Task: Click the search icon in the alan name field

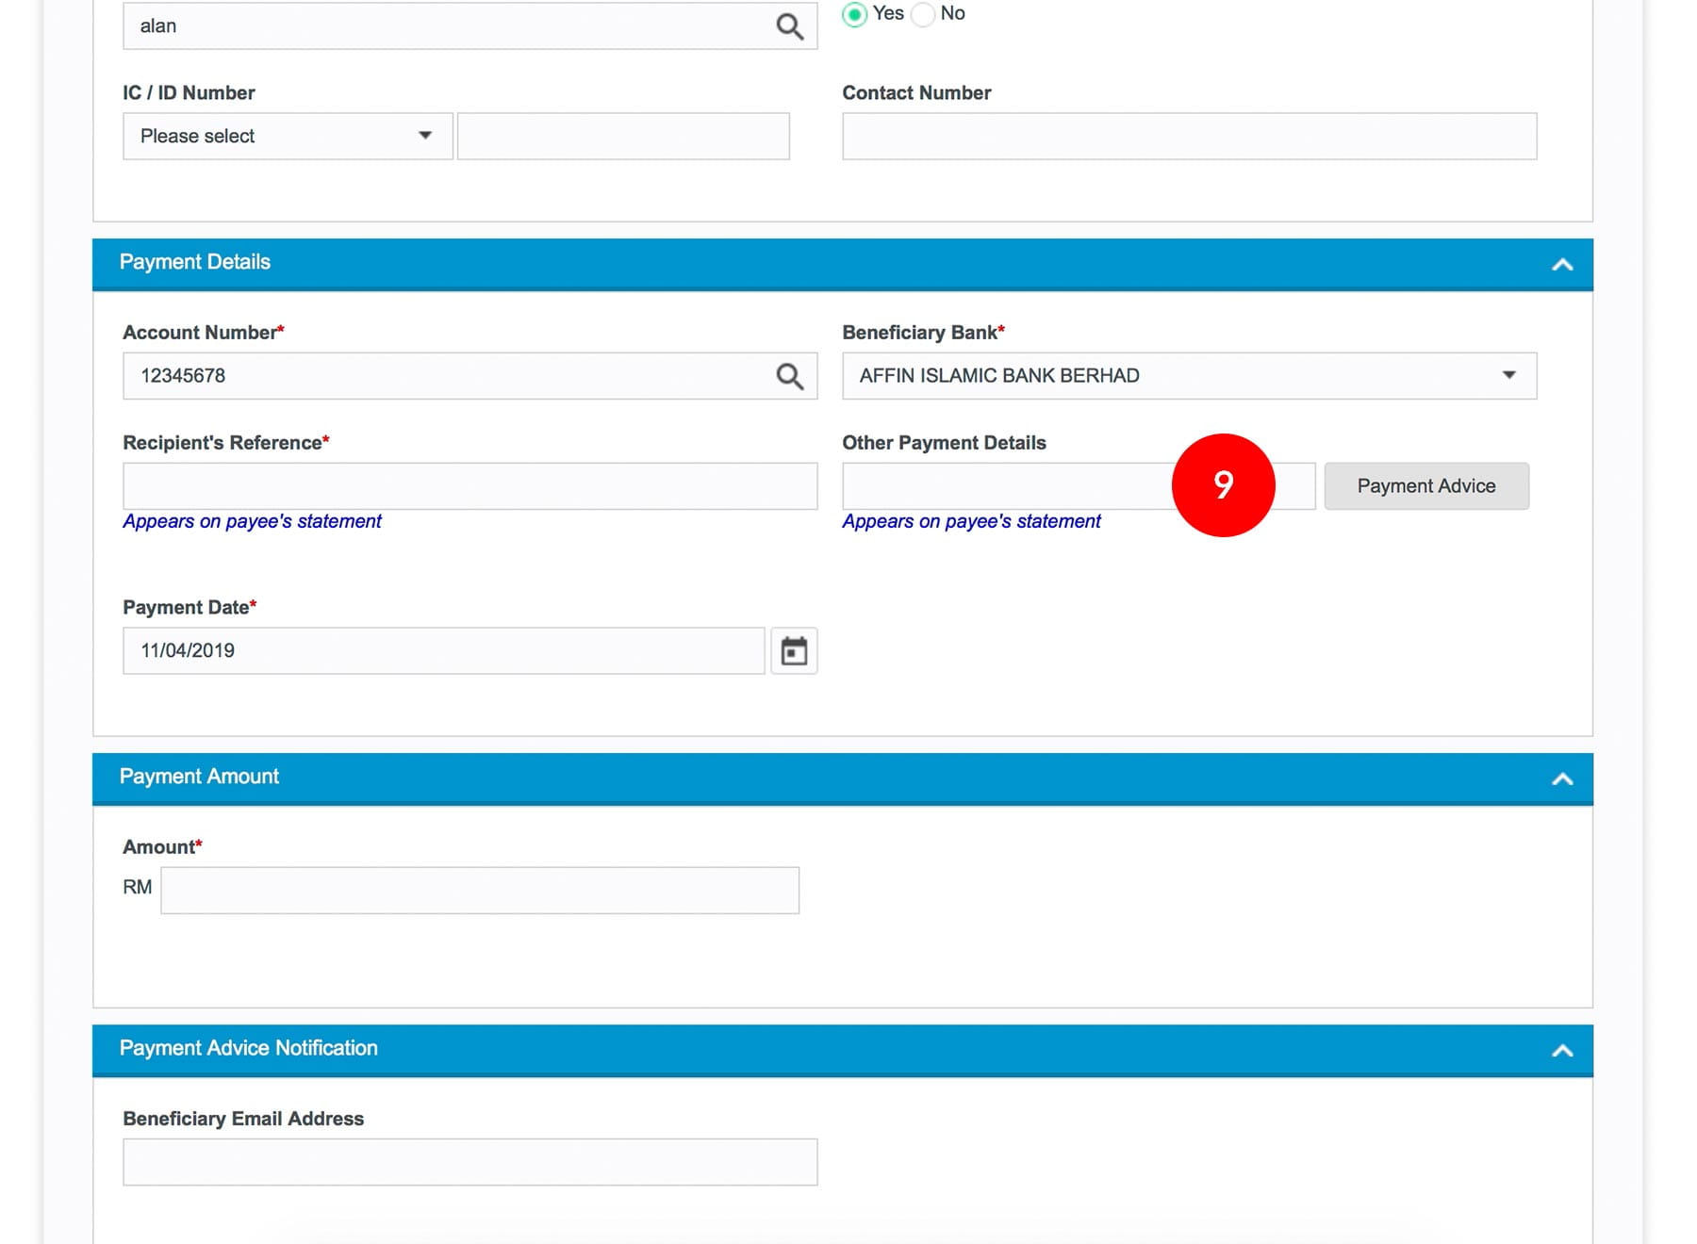Action: click(x=789, y=26)
